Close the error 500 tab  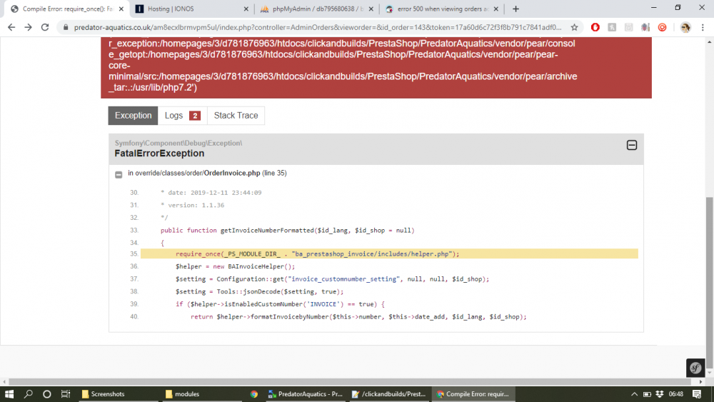coord(496,9)
